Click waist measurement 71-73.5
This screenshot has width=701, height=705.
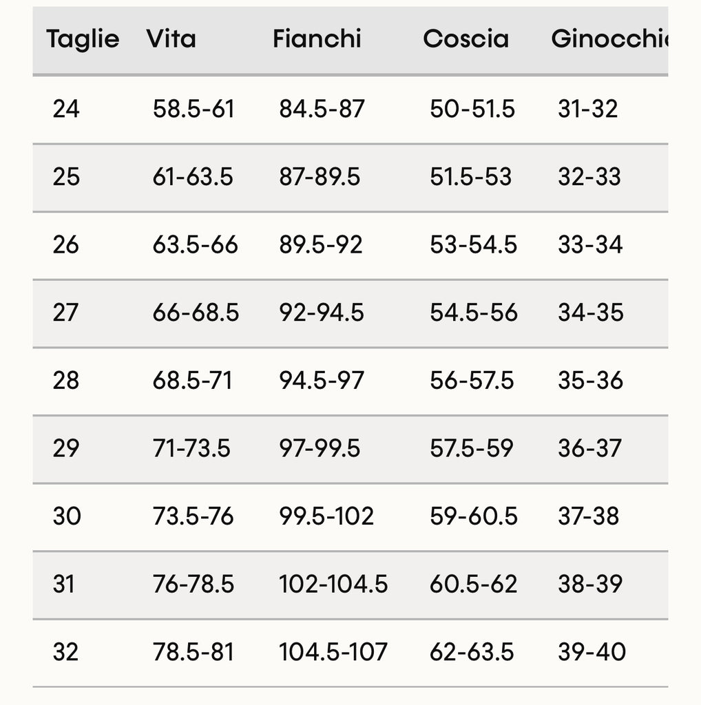pos(191,448)
